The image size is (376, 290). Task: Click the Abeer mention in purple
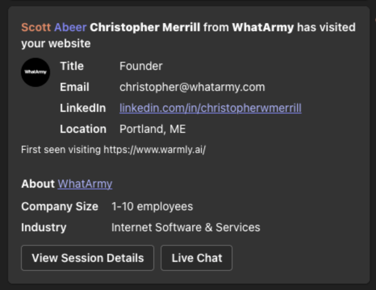70,27
